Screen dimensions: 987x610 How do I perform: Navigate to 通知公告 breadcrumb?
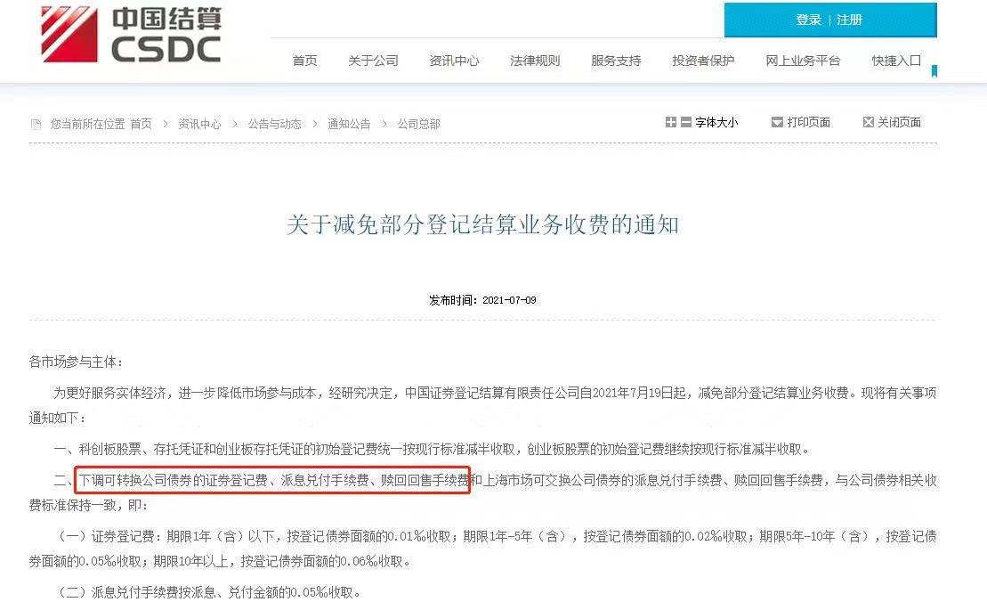[x=350, y=124]
